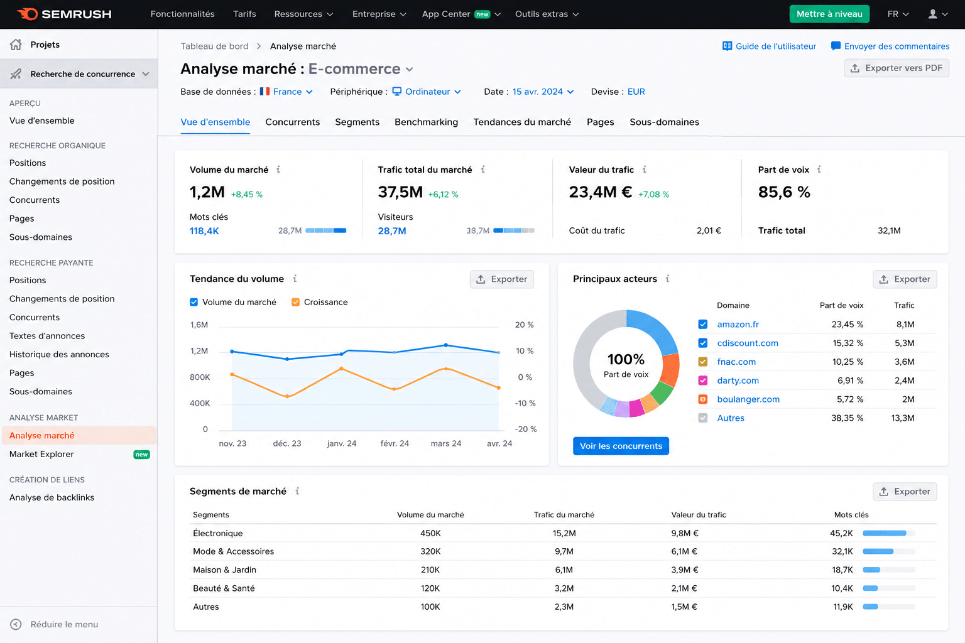This screenshot has width=965, height=643.
Task: Open the Tendances du marché tab
Action: (522, 122)
